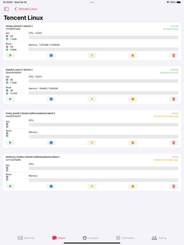Click hopeful_noyce memory value 784KiB / 1.936GiB

tap(48, 88)
